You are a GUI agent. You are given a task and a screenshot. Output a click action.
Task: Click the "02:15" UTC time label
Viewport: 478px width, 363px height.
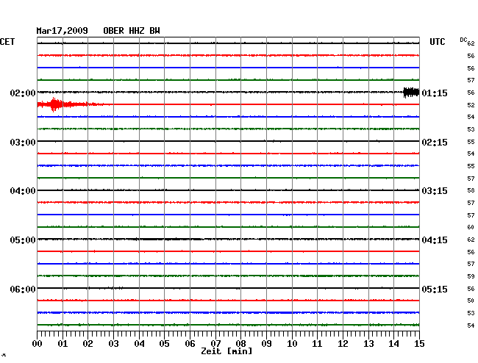point(435,143)
